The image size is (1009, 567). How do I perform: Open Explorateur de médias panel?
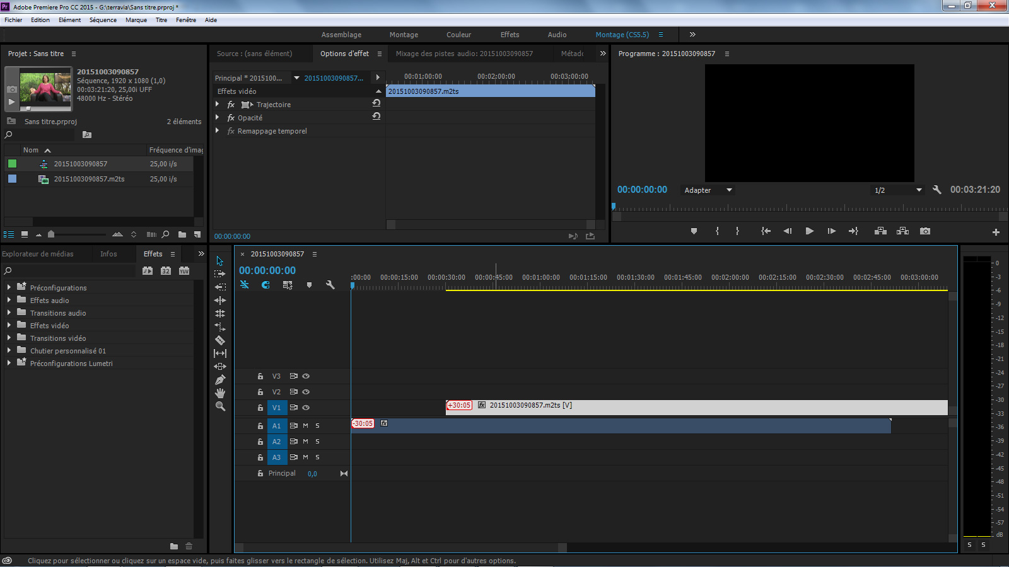pyautogui.click(x=38, y=254)
